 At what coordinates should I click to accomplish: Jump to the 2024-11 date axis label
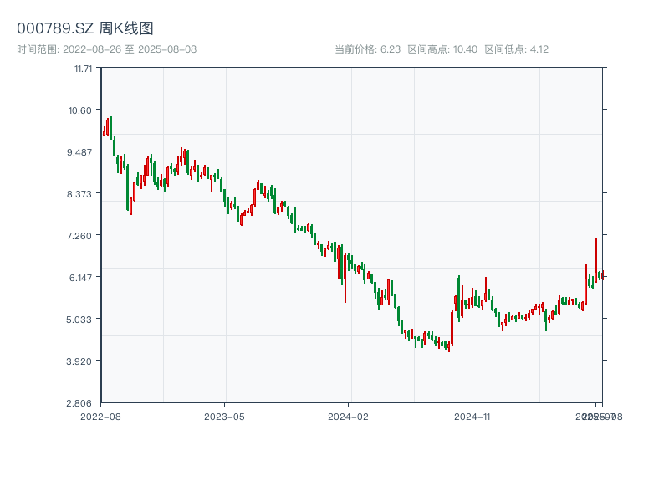[x=472, y=416]
